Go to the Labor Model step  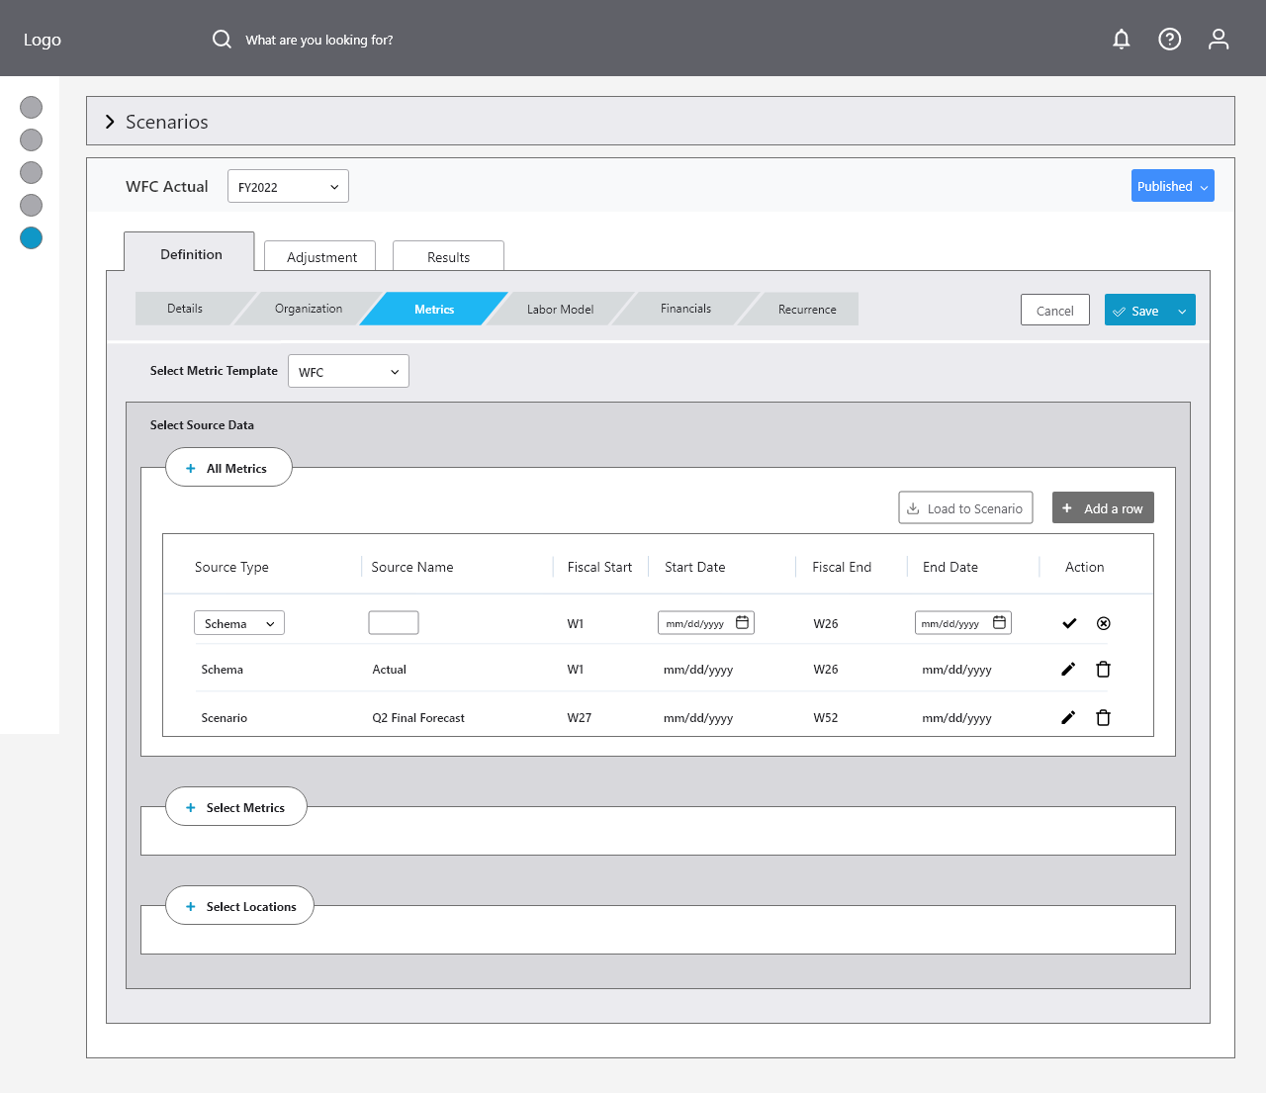pos(560,309)
